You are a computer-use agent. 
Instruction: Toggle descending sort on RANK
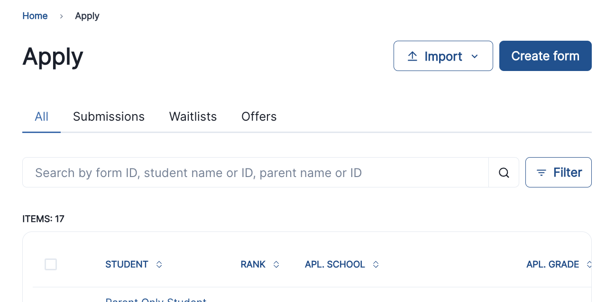point(275,266)
